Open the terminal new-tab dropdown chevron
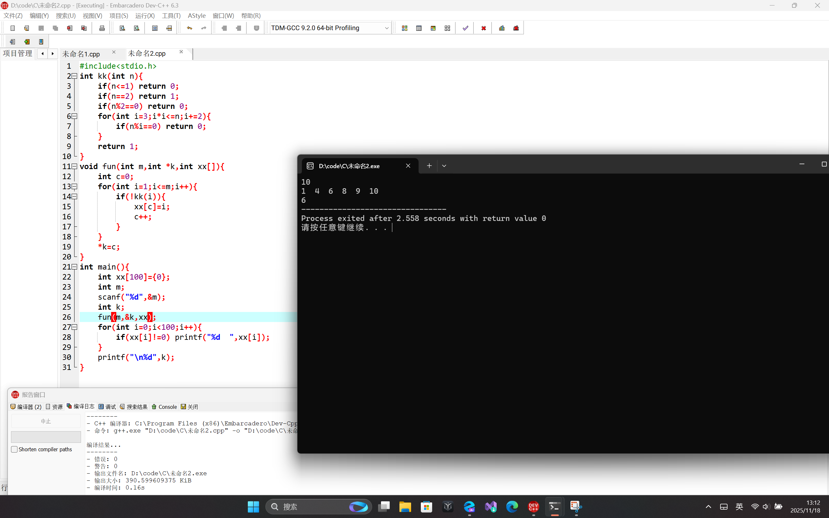 coord(444,166)
